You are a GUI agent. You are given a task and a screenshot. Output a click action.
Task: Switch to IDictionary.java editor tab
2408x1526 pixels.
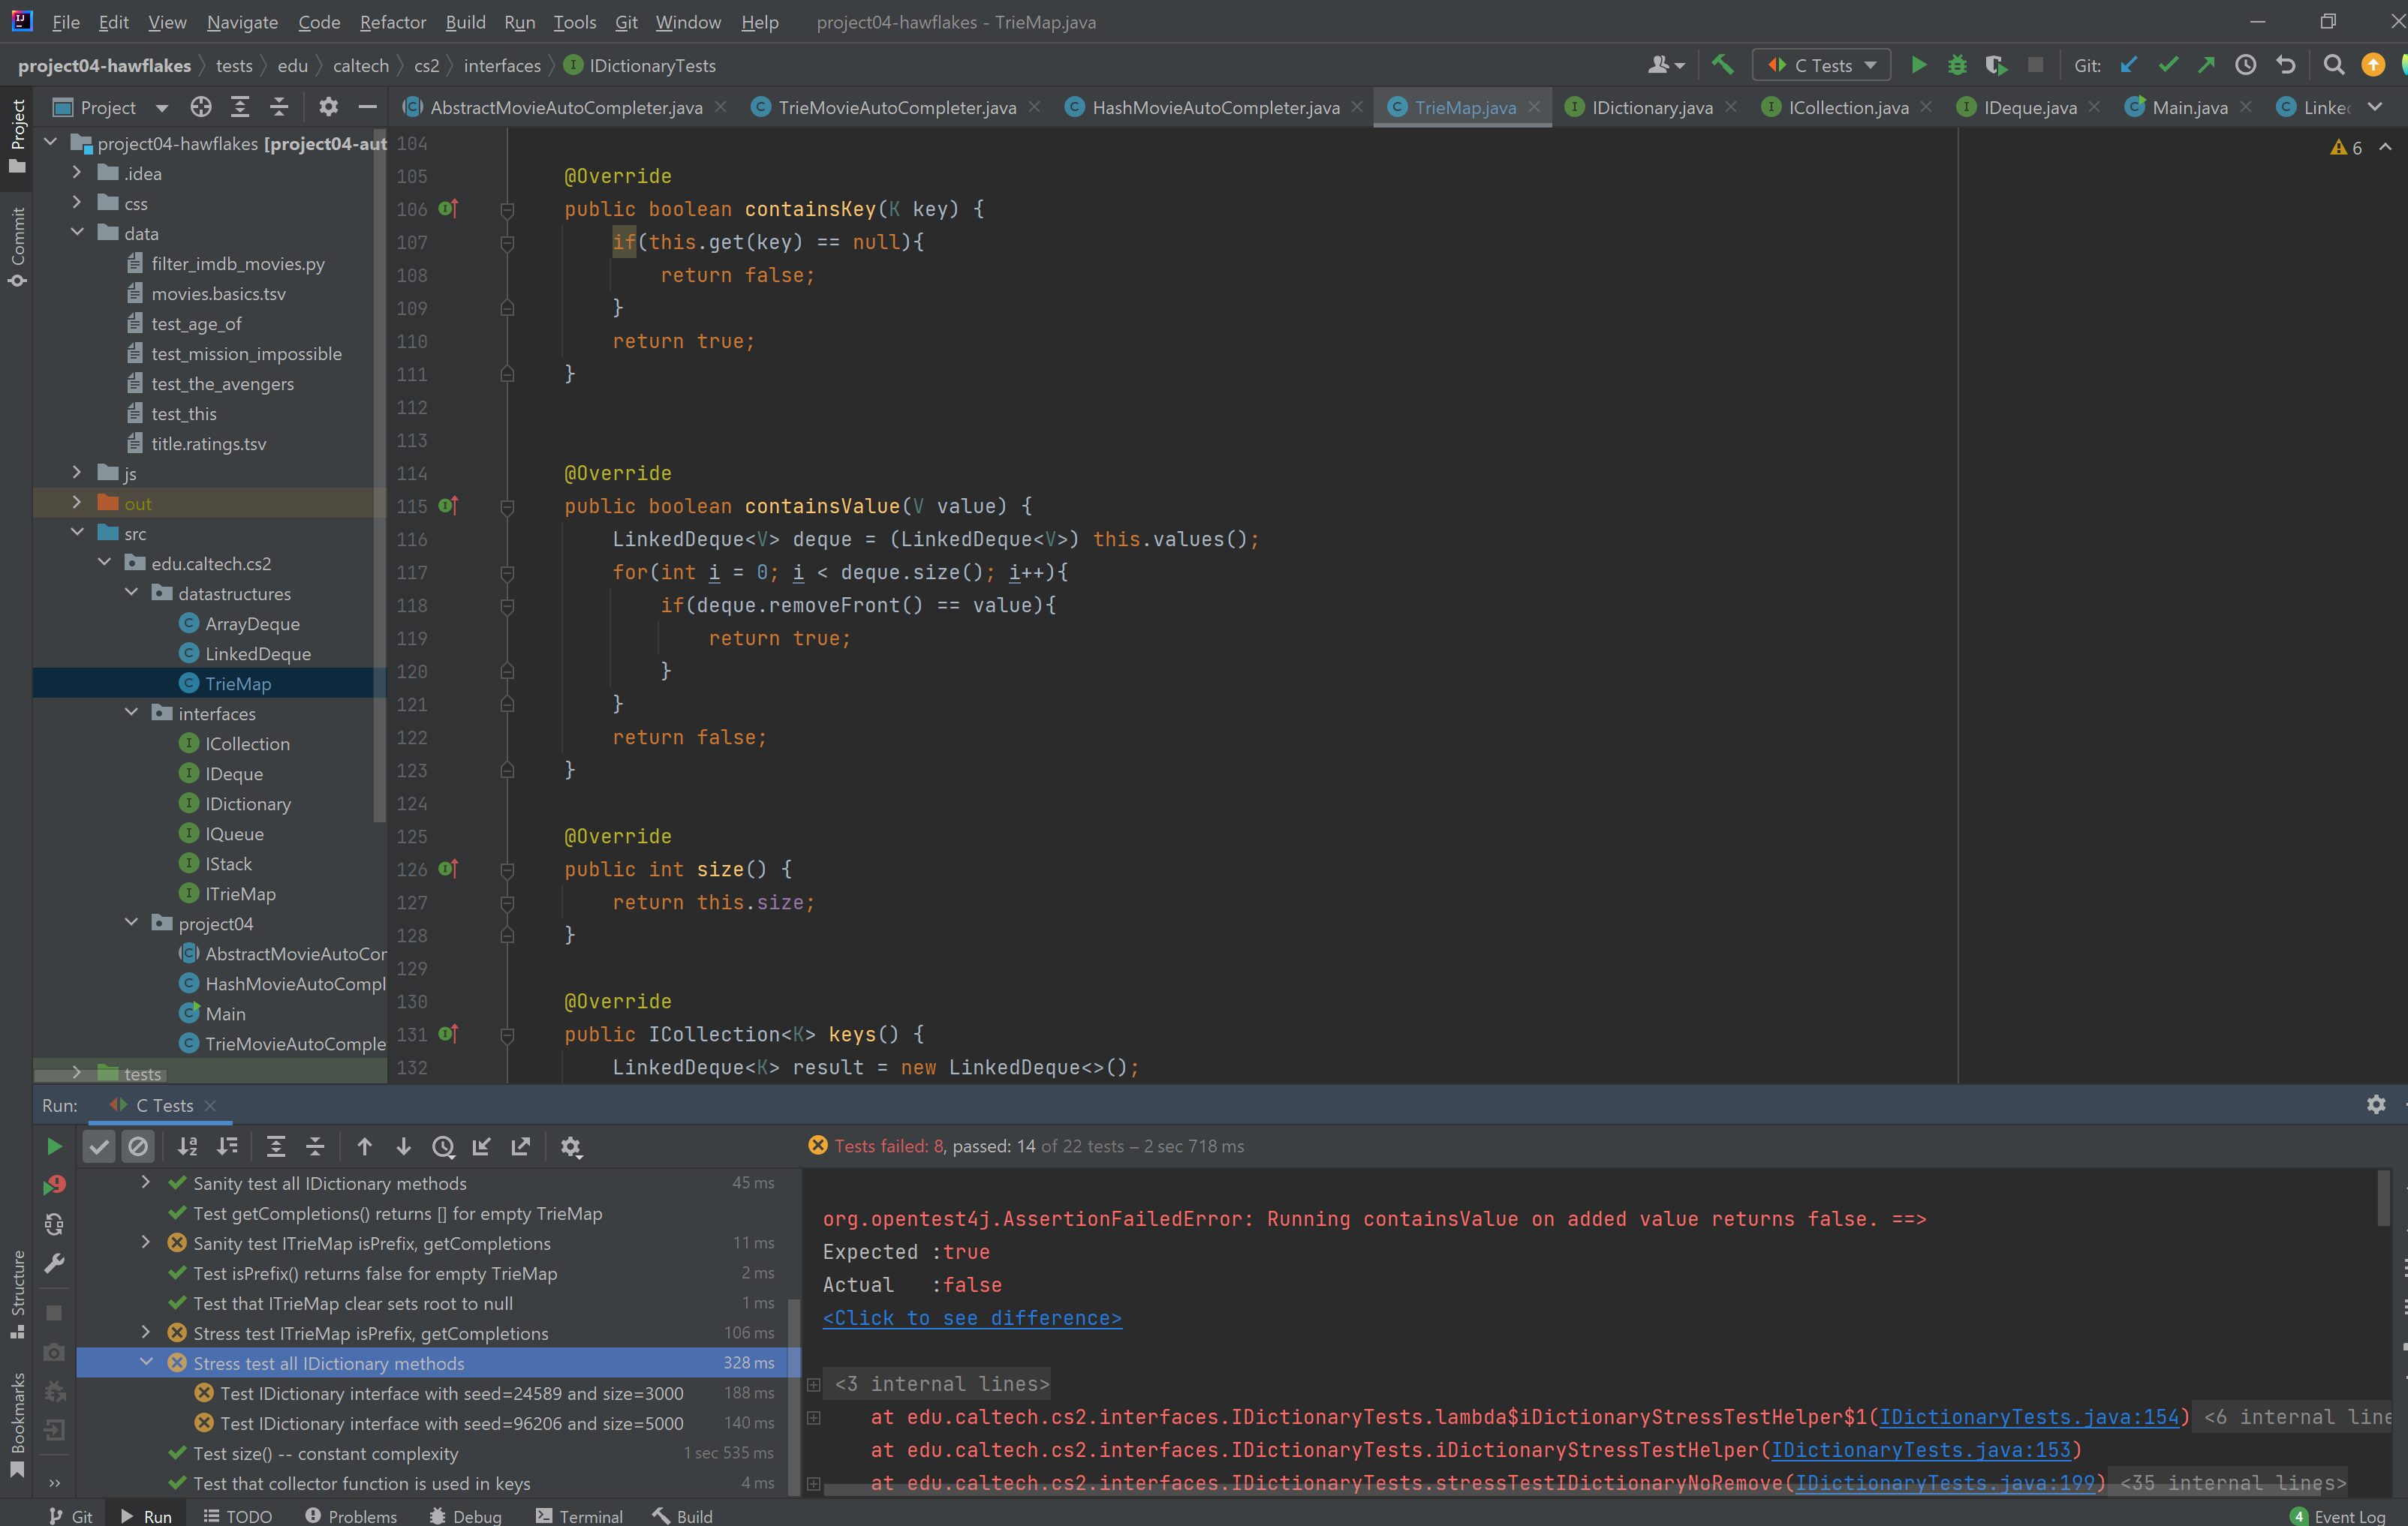pyautogui.click(x=1651, y=107)
